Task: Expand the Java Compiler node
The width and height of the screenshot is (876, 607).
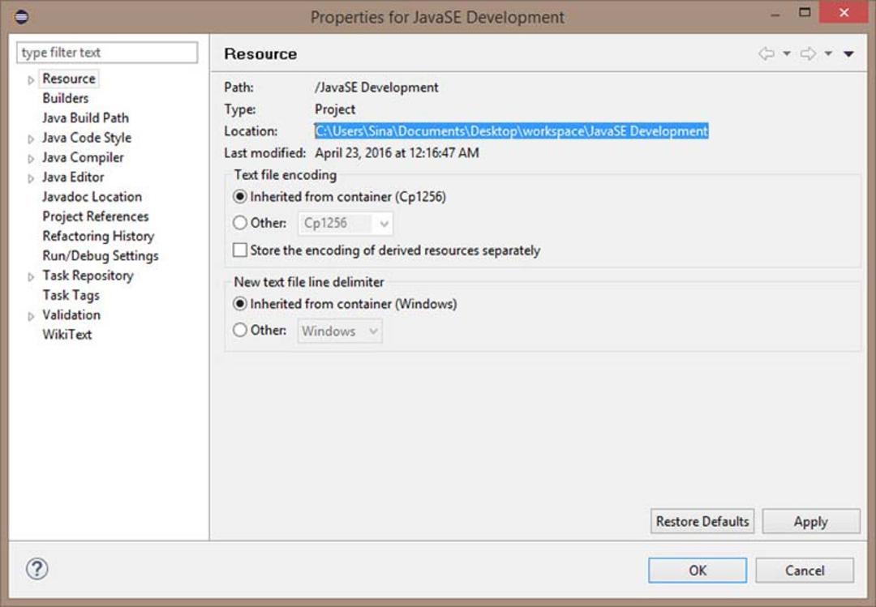Action: (31, 159)
